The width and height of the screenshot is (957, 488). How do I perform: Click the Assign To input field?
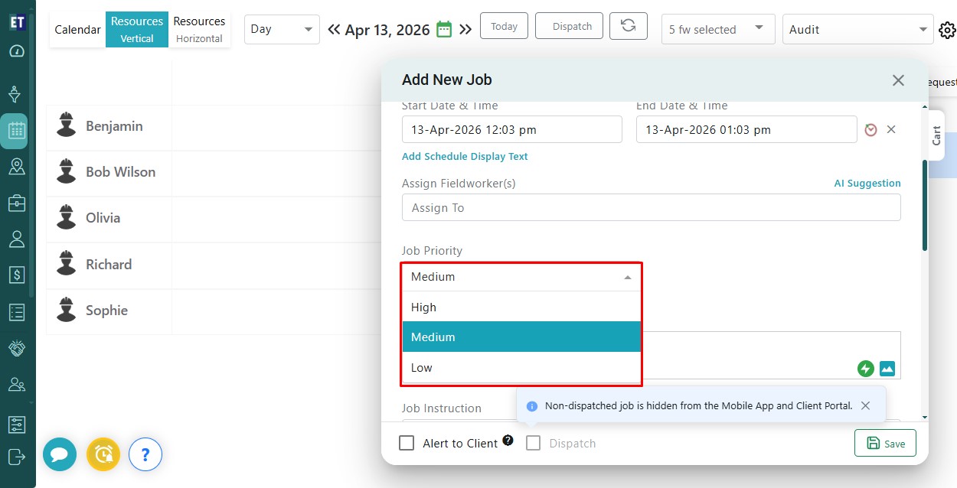tap(651, 208)
